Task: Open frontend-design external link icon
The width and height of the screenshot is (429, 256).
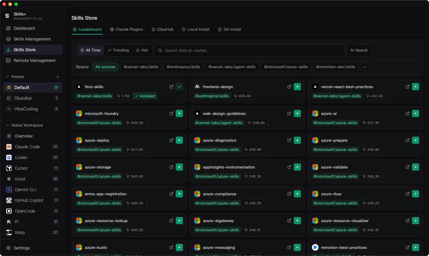Action: coord(289,87)
